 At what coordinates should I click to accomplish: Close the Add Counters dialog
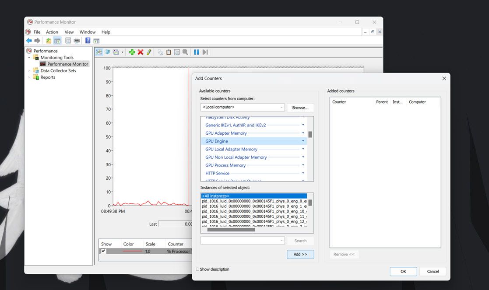(444, 78)
